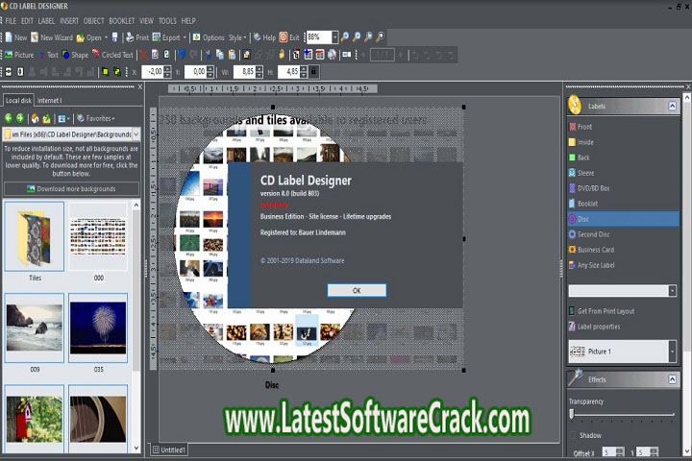Switch to the Internet tab
Screen dimensions: 692x461
click(x=49, y=101)
